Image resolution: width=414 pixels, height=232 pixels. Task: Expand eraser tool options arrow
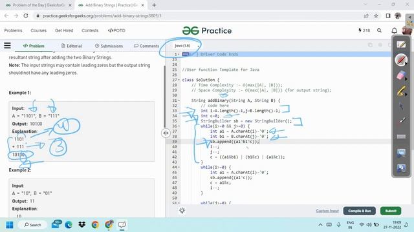pyautogui.click(x=406, y=79)
